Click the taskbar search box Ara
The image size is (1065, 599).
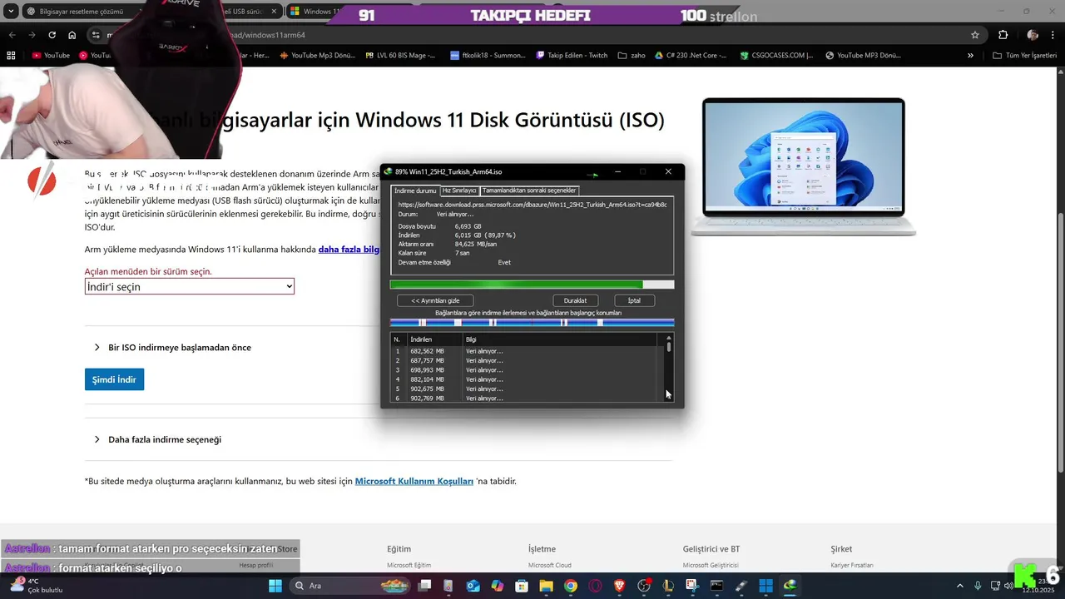pos(350,586)
